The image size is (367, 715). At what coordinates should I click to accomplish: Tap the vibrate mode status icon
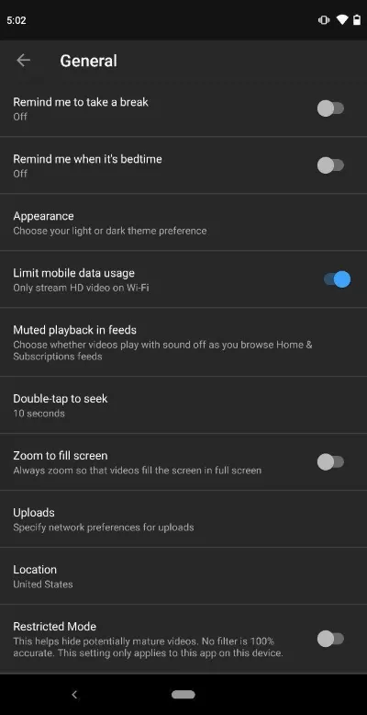pyautogui.click(x=324, y=20)
